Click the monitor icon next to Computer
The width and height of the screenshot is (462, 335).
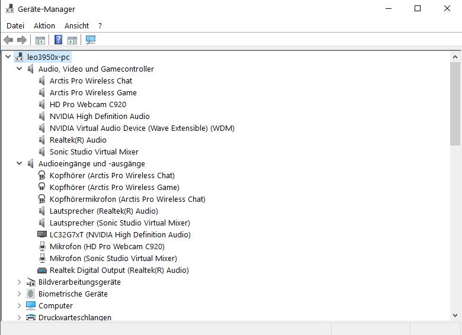(x=31, y=305)
